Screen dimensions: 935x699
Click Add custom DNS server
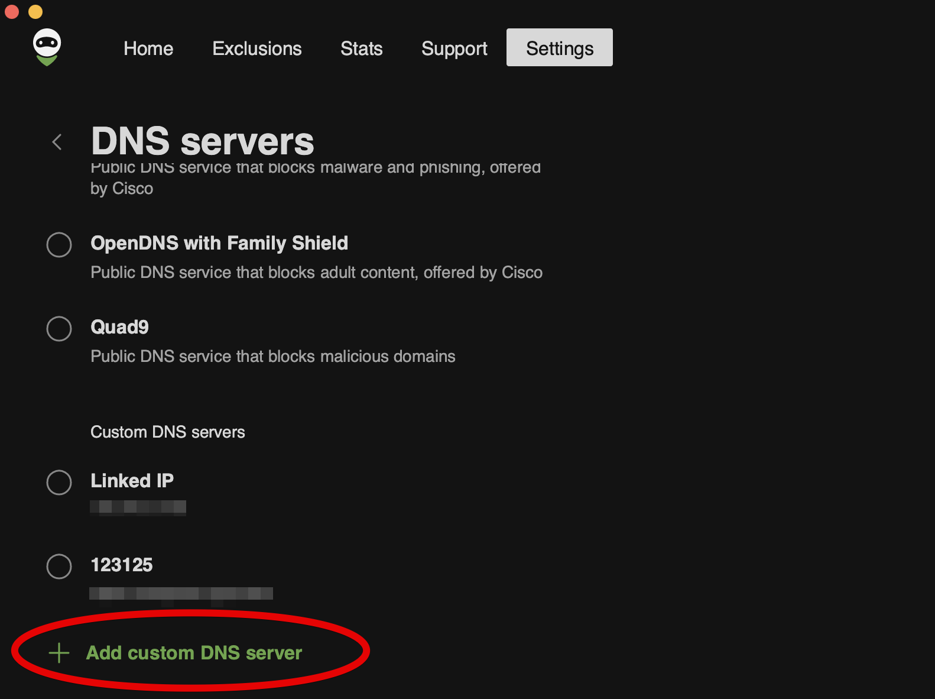pos(194,653)
